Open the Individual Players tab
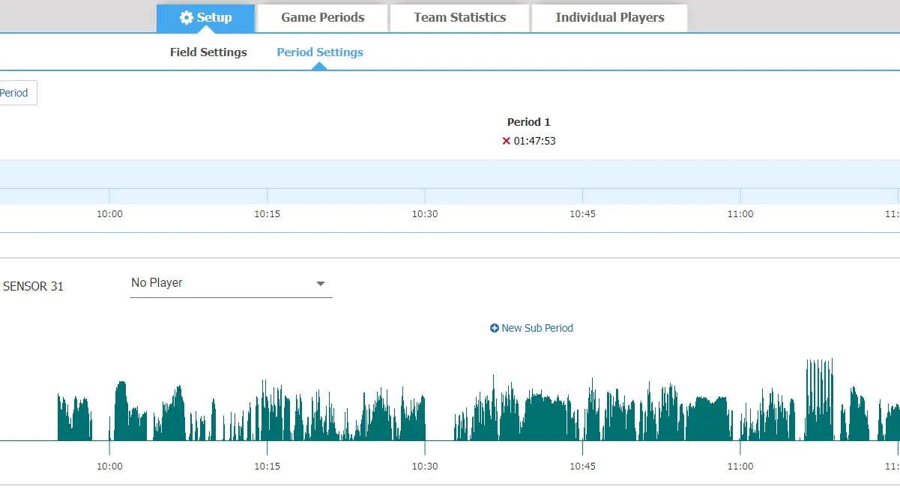The height and width of the screenshot is (495, 900). point(609,18)
